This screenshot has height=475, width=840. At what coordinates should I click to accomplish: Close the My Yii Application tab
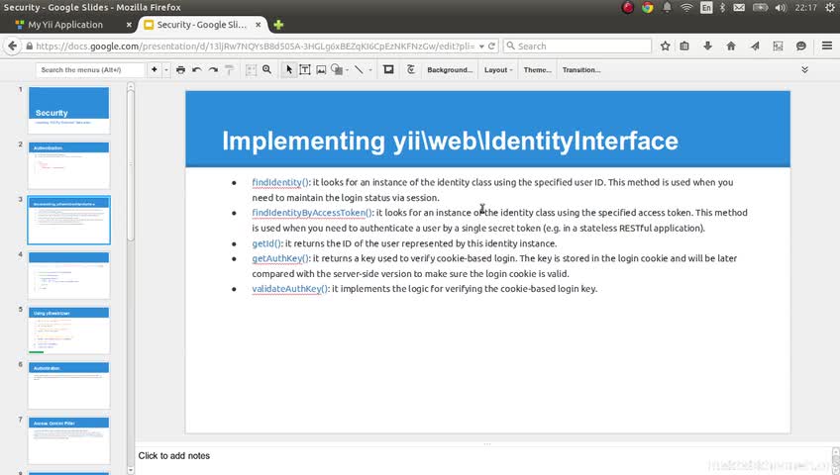129,25
